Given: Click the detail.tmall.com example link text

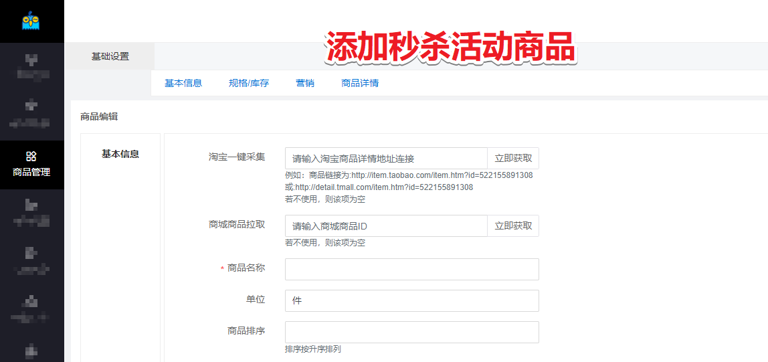Looking at the screenshot, I should (383, 187).
